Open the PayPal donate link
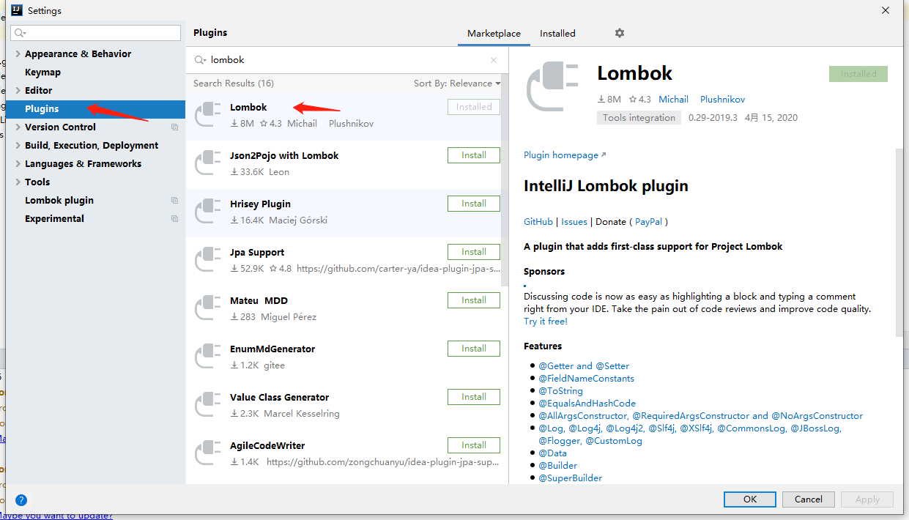The height and width of the screenshot is (520, 909). (648, 222)
